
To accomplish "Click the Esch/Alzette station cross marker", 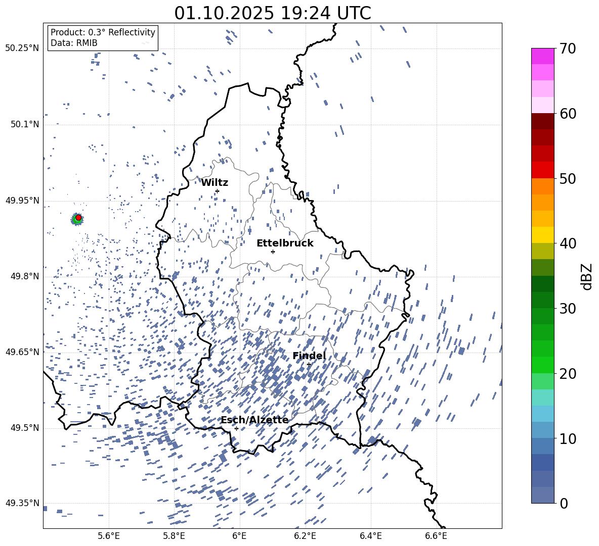I will click(236, 428).
